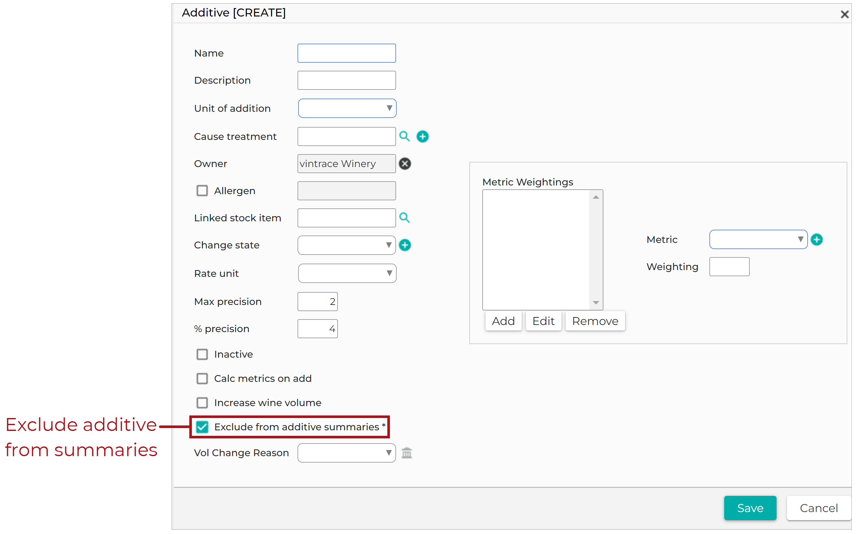Click the Linked stock item text field

(x=346, y=217)
